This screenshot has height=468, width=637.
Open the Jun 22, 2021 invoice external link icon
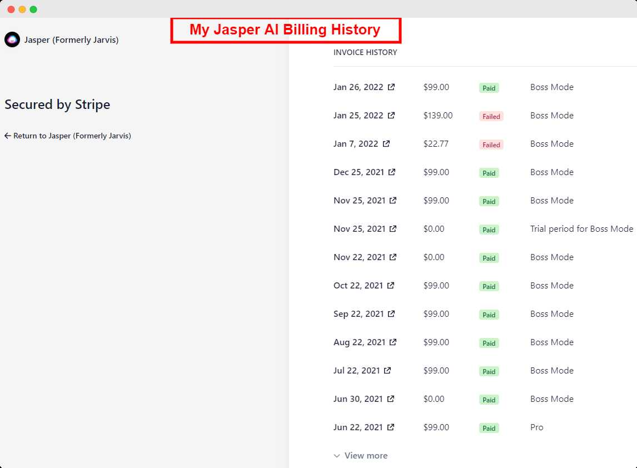click(391, 427)
